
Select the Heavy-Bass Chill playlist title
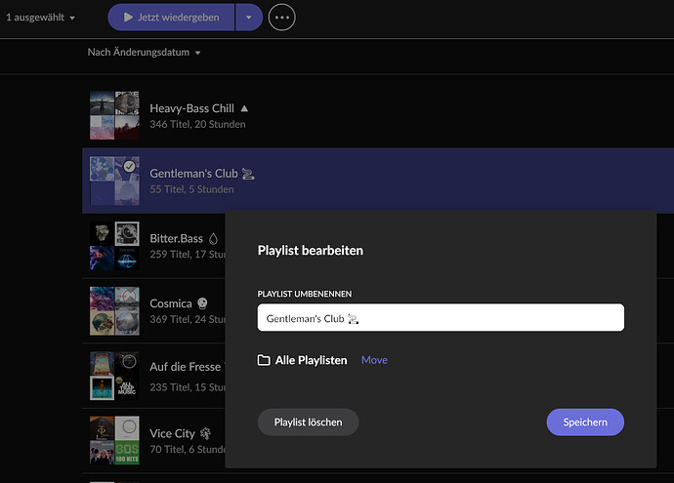click(x=191, y=108)
